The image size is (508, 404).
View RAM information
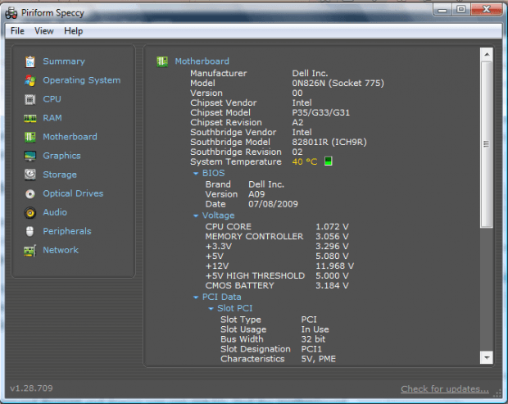[x=52, y=118]
